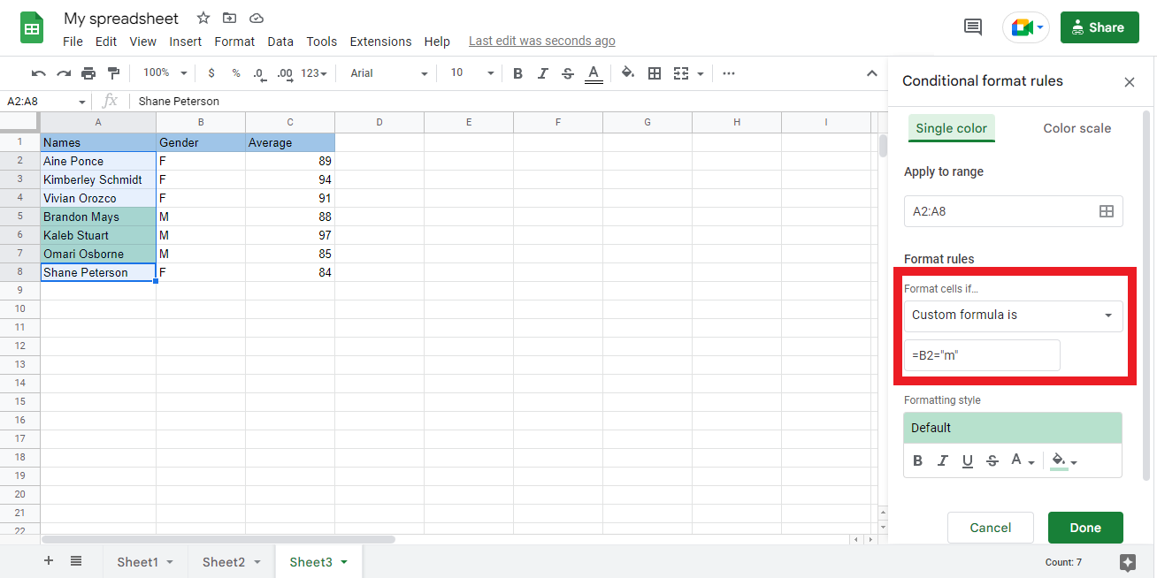Screen dimensions: 1157x578
Task: Click the Merge cells icon
Action: 683,72
